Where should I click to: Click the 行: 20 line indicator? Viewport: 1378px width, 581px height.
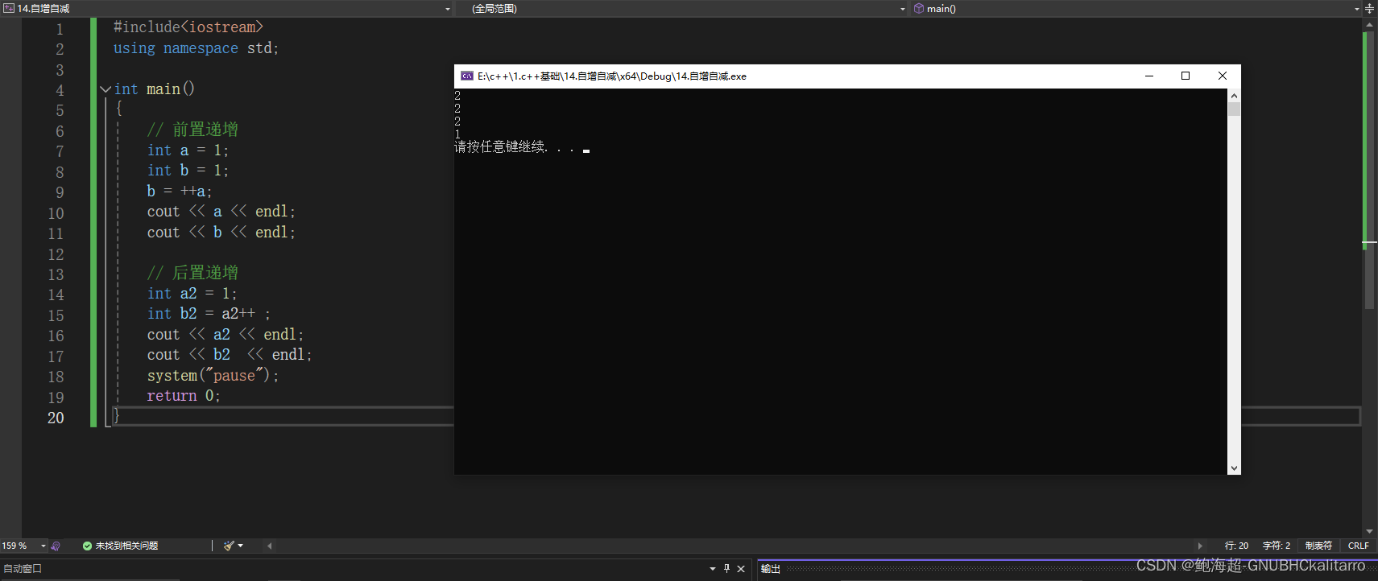(1236, 546)
